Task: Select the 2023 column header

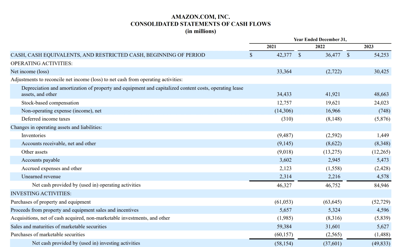Action: pos(369,47)
